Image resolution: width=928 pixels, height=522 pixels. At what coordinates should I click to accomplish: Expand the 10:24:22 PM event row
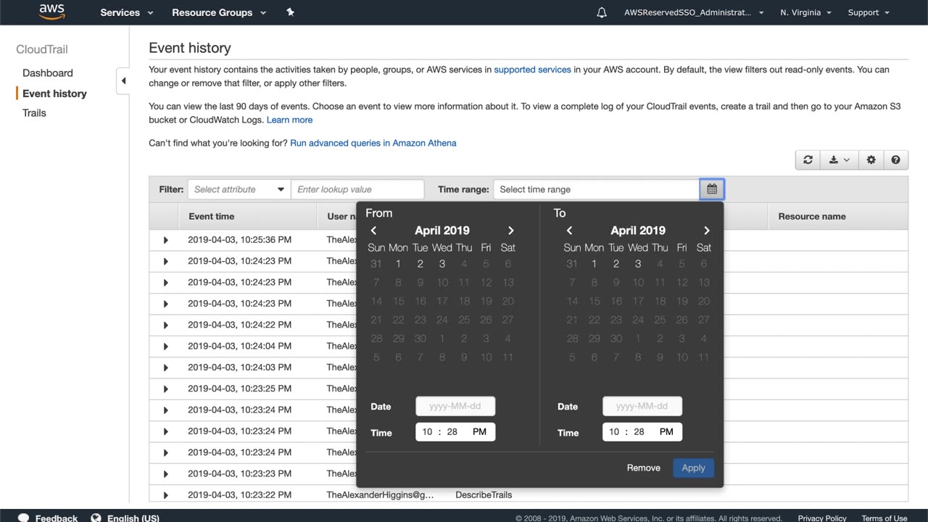[165, 325]
